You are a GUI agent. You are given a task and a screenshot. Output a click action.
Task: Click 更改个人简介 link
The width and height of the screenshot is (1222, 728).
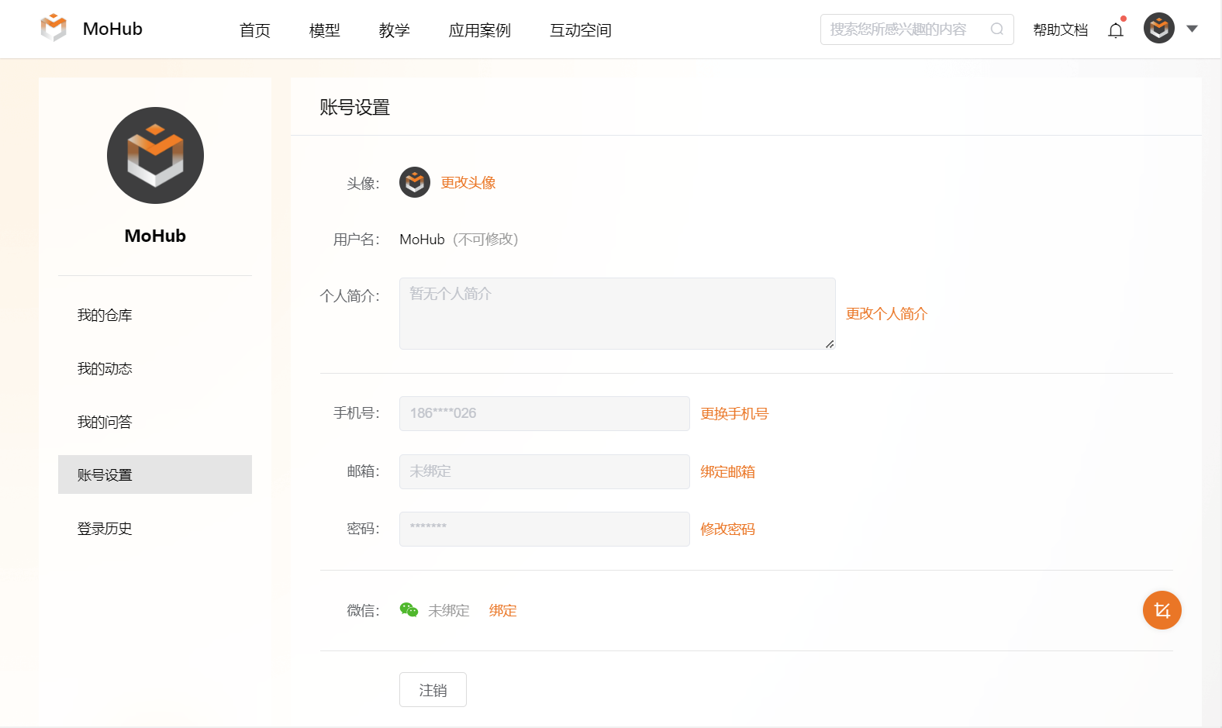tap(886, 313)
